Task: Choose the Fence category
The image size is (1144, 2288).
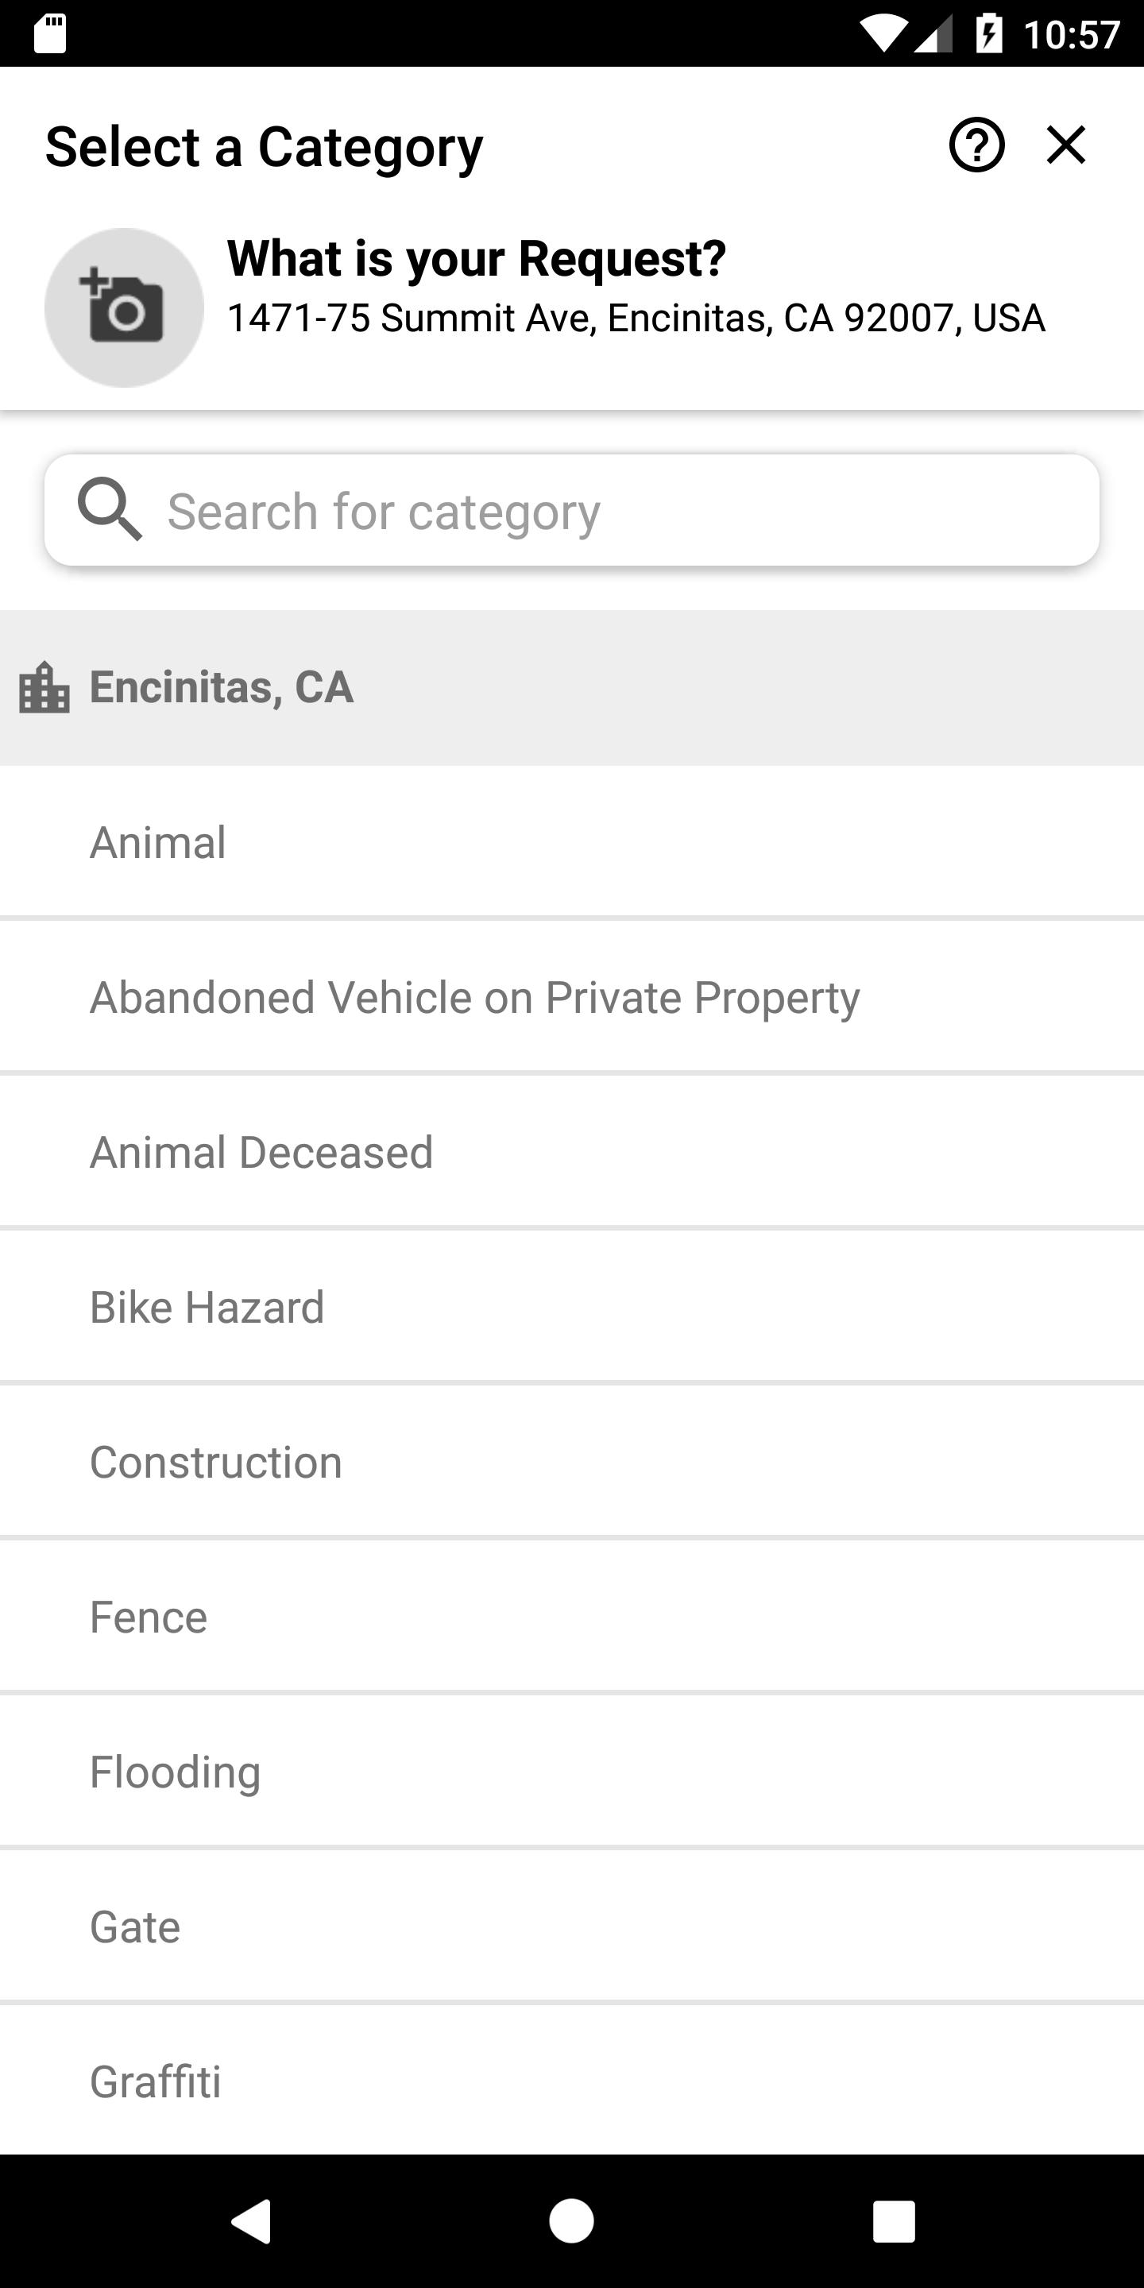Action: [x=572, y=1617]
